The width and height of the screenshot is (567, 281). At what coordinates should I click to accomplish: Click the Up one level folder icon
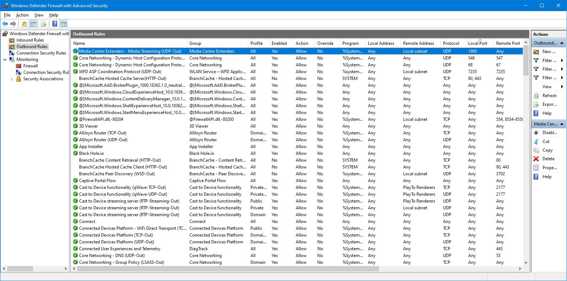tap(24, 24)
